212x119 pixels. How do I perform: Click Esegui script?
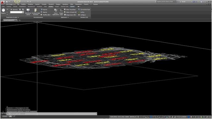61,12
